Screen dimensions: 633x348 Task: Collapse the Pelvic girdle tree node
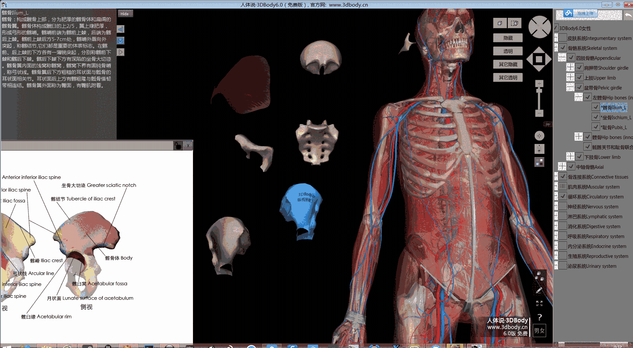(x=570, y=87)
